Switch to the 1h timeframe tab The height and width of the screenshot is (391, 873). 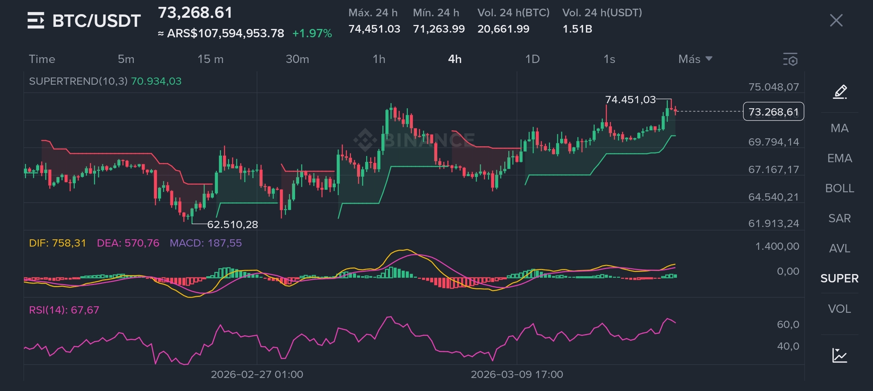tap(379, 59)
